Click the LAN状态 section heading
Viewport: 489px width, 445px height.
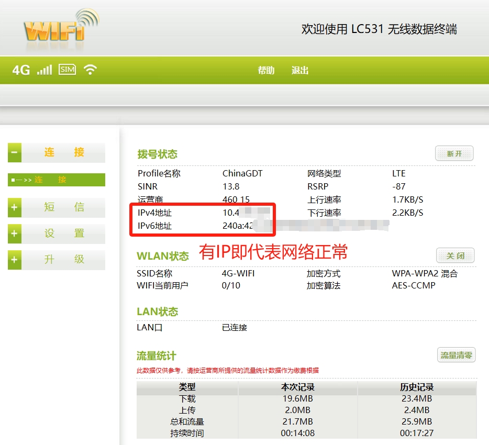(157, 311)
